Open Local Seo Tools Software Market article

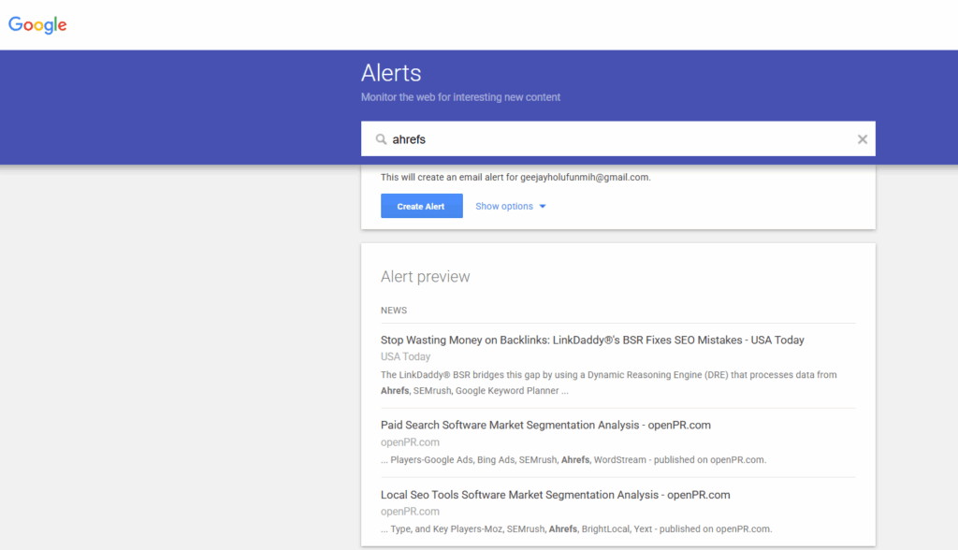pos(556,495)
